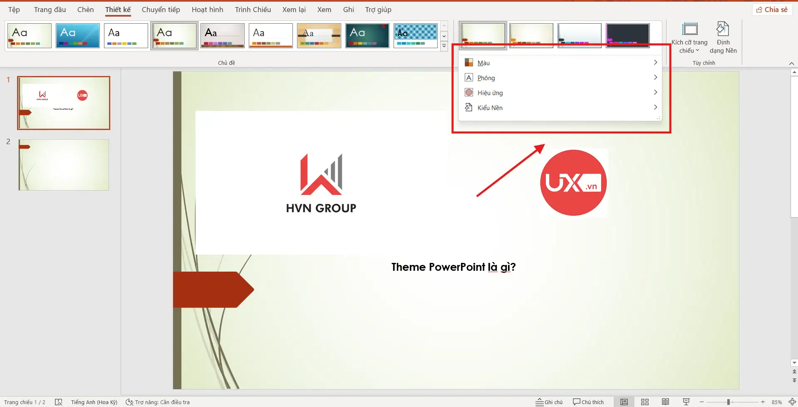This screenshot has width=798, height=407.
Task: Expand the chevron beside Màu
Action: pyautogui.click(x=655, y=62)
